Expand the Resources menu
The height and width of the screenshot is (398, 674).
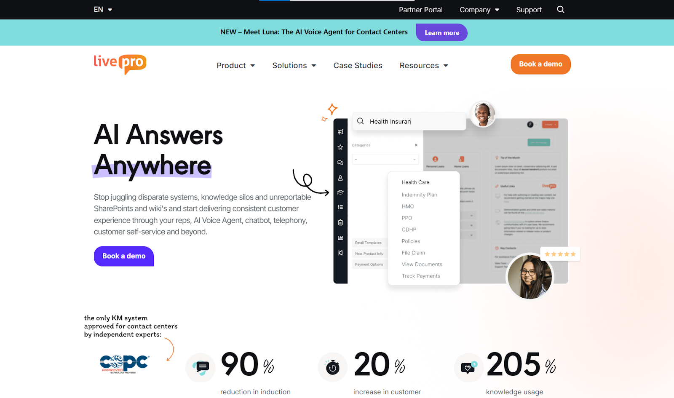point(424,65)
